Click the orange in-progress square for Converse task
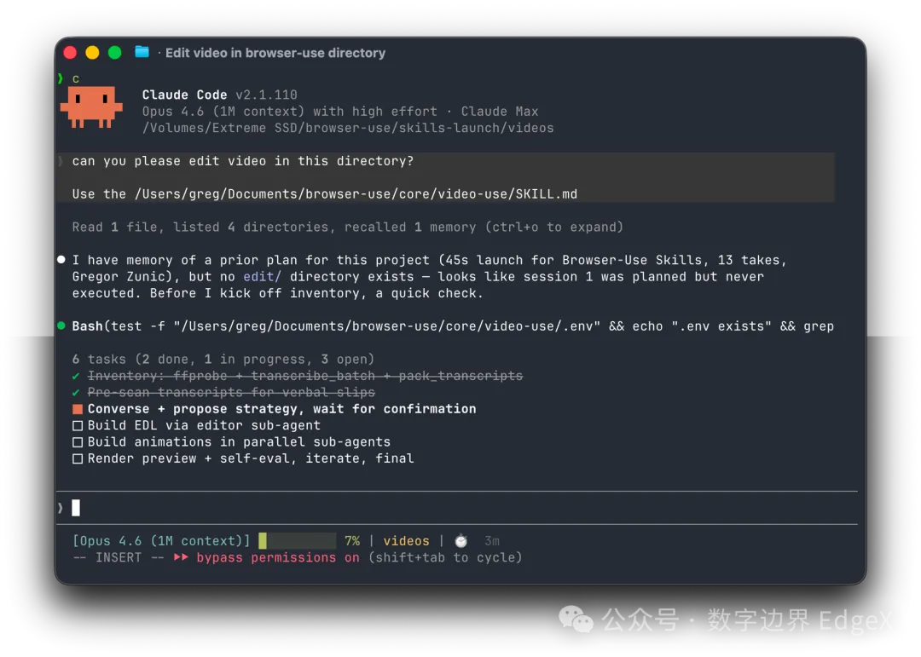The width and height of the screenshot is (921, 657). pyautogui.click(x=77, y=409)
